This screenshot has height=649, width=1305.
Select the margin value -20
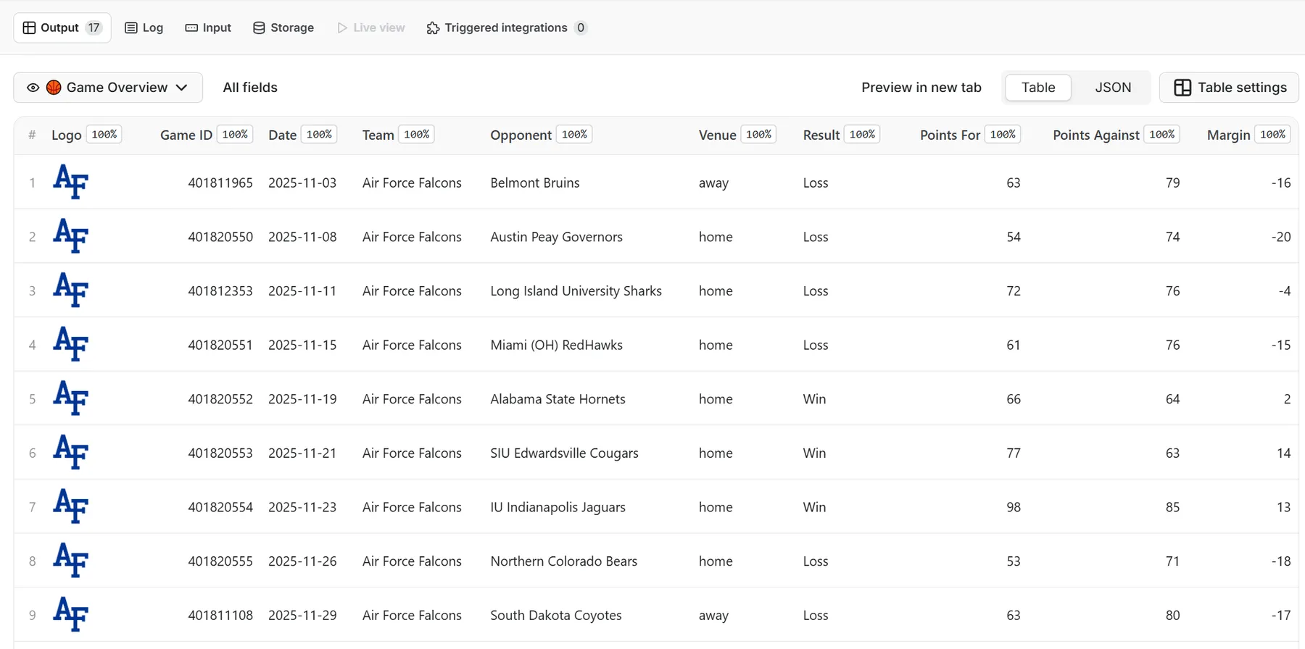[1281, 237]
